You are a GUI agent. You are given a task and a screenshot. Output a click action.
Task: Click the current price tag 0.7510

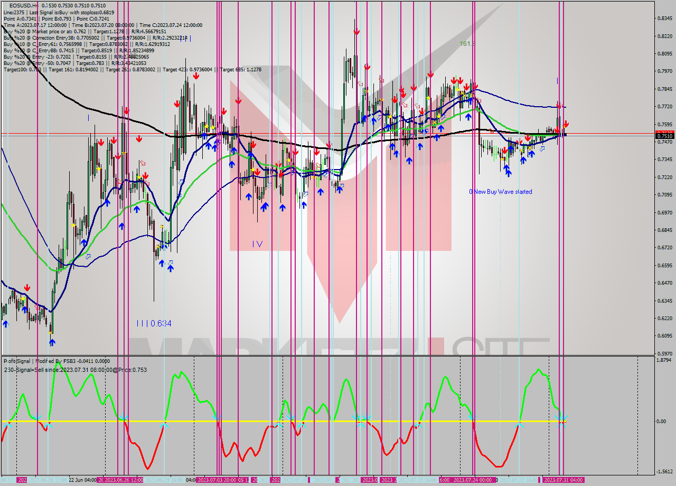click(664, 136)
